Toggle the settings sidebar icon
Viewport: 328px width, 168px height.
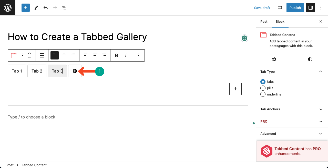[311, 8]
